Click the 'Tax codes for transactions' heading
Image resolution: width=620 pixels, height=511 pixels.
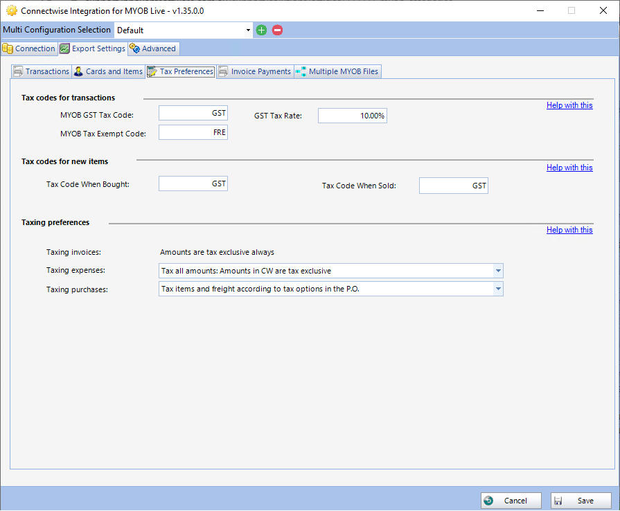pos(68,98)
